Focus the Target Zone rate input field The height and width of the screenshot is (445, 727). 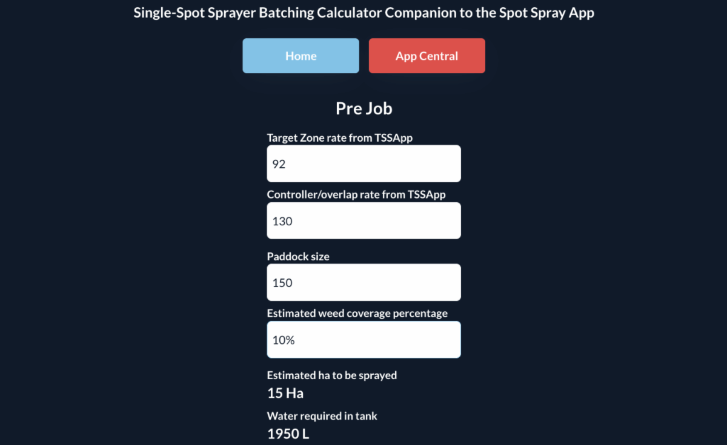click(363, 163)
